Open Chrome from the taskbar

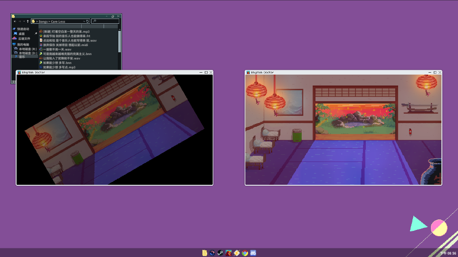pyautogui.click(x=245, y=253)
